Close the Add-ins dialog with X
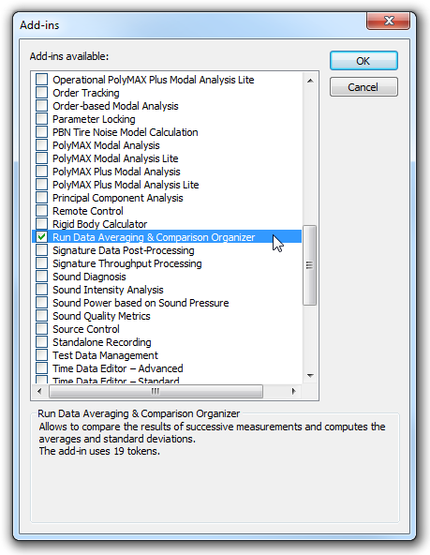 point(388,21)
